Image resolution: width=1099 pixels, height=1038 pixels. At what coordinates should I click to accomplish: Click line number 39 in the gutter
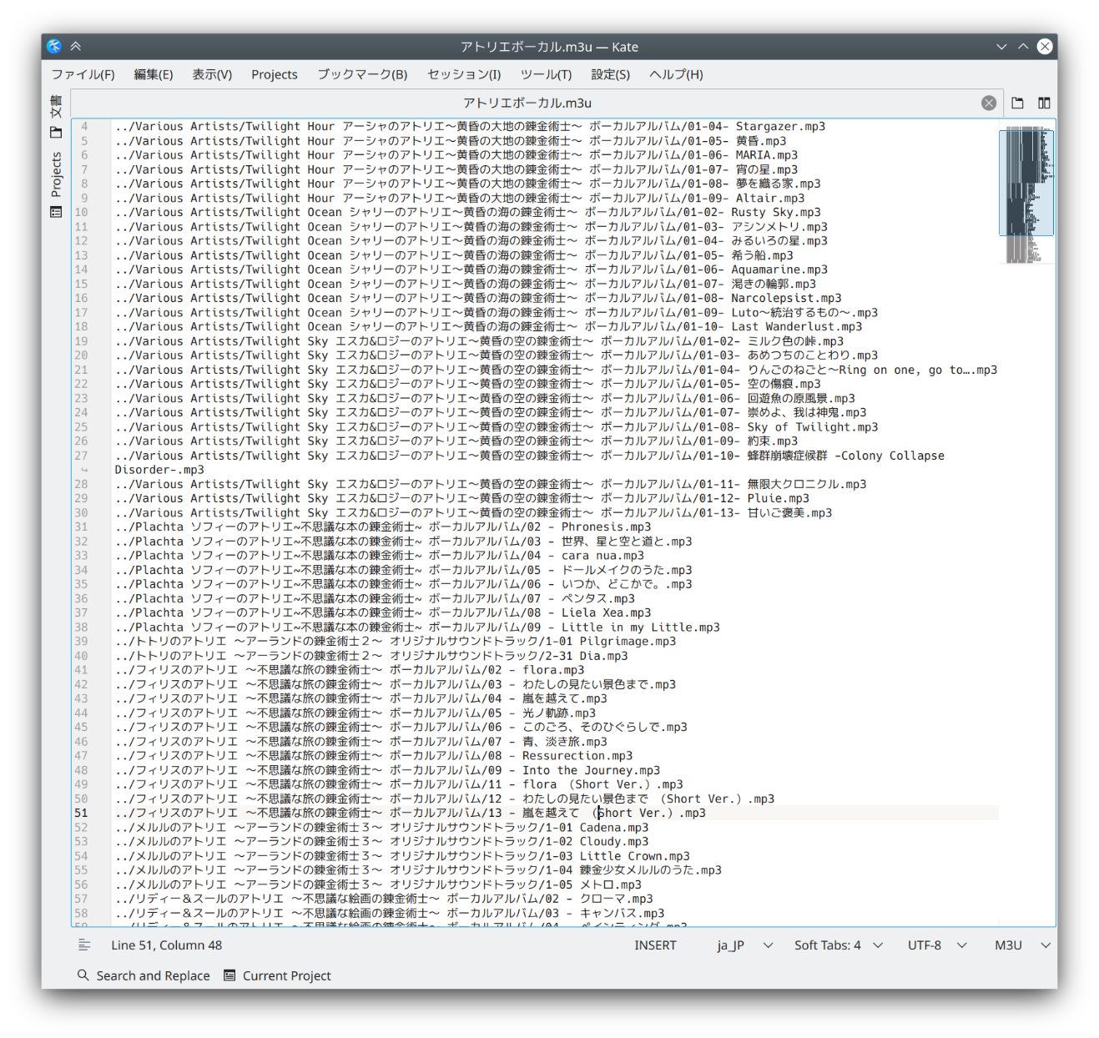point(81,642)
